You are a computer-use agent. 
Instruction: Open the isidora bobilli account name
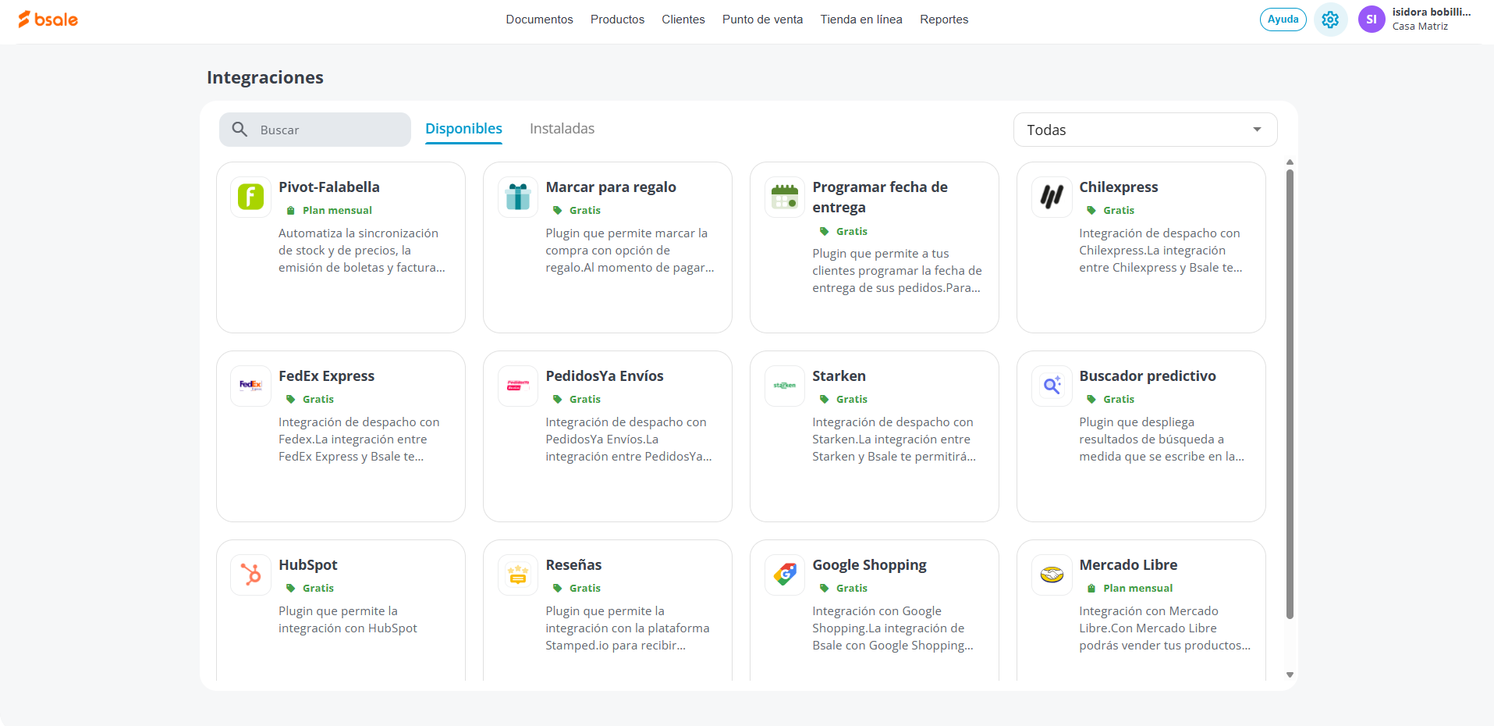coord(1432,12)
